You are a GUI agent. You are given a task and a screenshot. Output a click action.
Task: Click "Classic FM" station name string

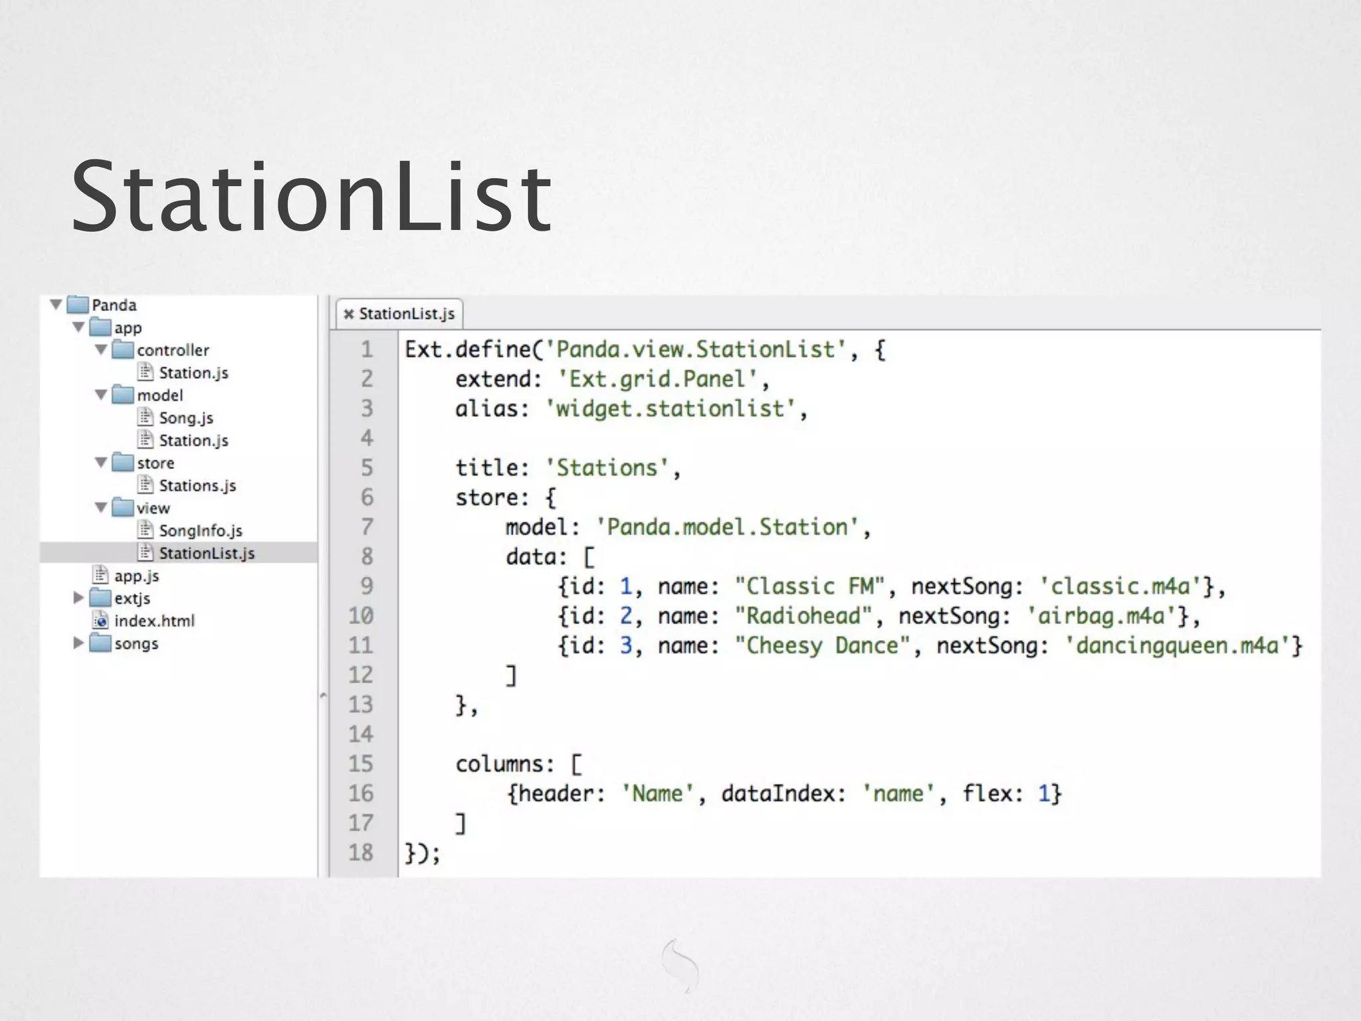click(x=809, y=586)
